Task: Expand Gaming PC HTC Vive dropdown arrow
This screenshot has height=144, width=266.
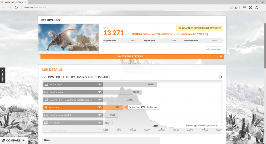Action: click(99, 100)
